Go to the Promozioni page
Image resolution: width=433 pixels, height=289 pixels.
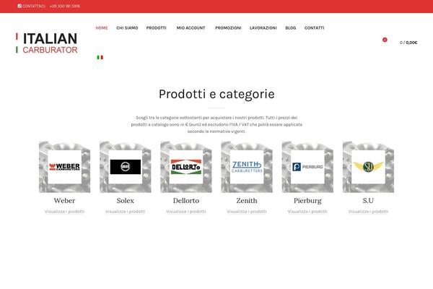228,28
